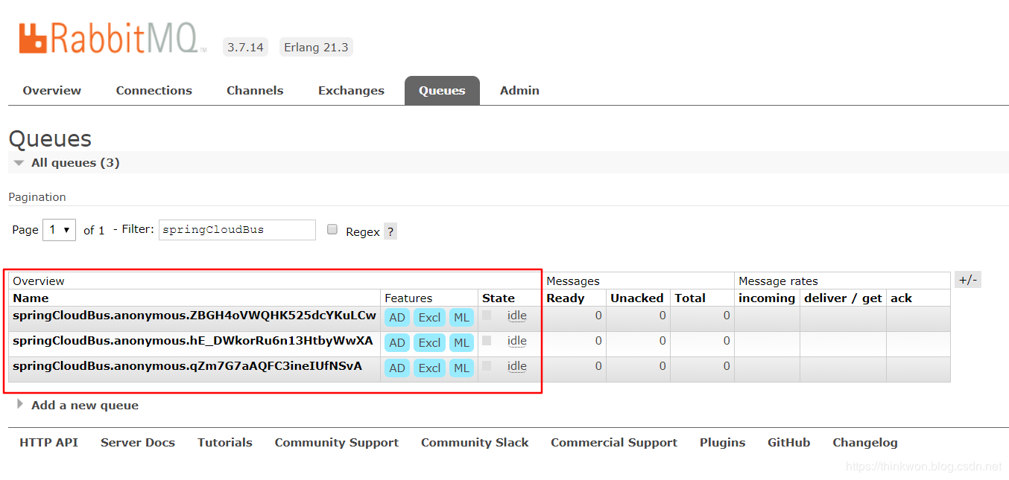
Task: Click the question mark help icon beside Regex
Action: click(x=390, y=231)
